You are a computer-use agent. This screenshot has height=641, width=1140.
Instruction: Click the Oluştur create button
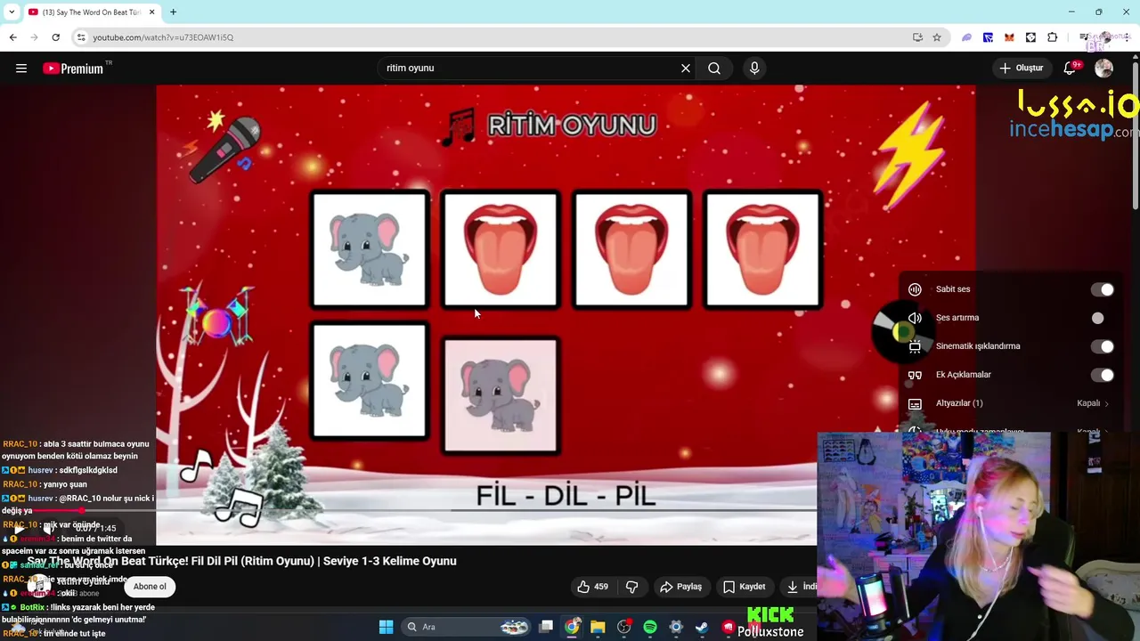pyautogui.click(x=1022, y=69)
